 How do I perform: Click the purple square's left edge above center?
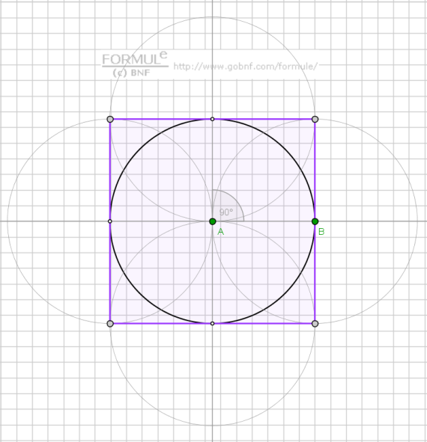tap(110, 169)
